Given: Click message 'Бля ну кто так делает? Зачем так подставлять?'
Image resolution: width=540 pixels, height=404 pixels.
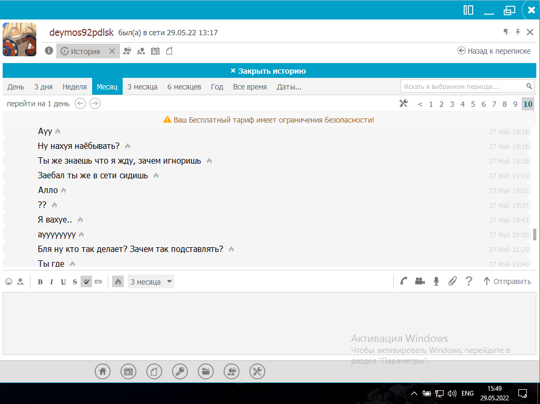Looking at the screenshot, I should click(131, 249).
